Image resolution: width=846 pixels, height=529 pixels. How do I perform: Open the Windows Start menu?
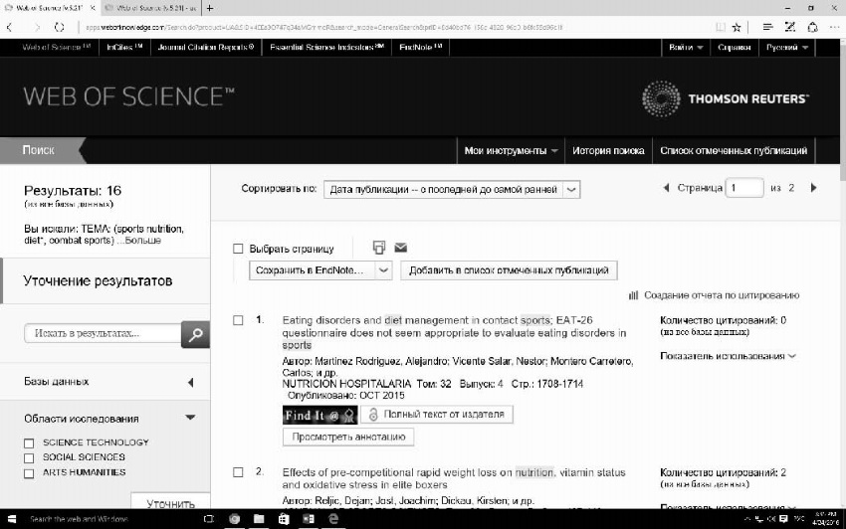[12, 519]
